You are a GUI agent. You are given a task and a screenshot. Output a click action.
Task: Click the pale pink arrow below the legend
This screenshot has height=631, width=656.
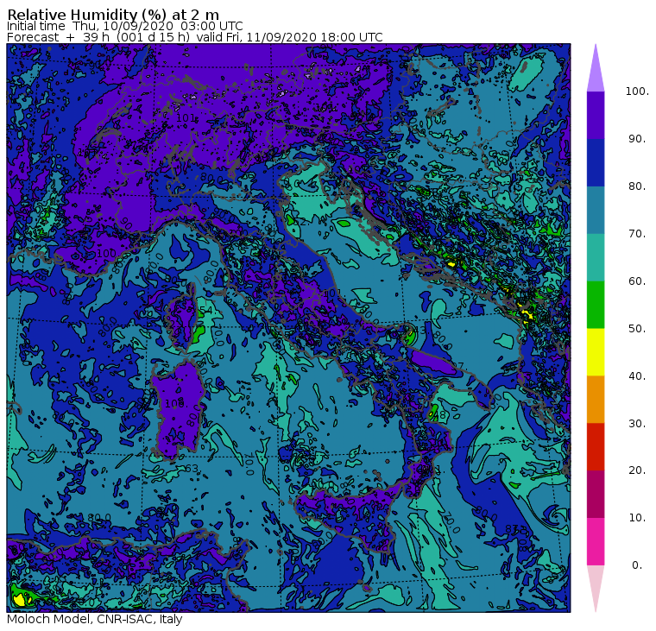click(x=596, y=586)
